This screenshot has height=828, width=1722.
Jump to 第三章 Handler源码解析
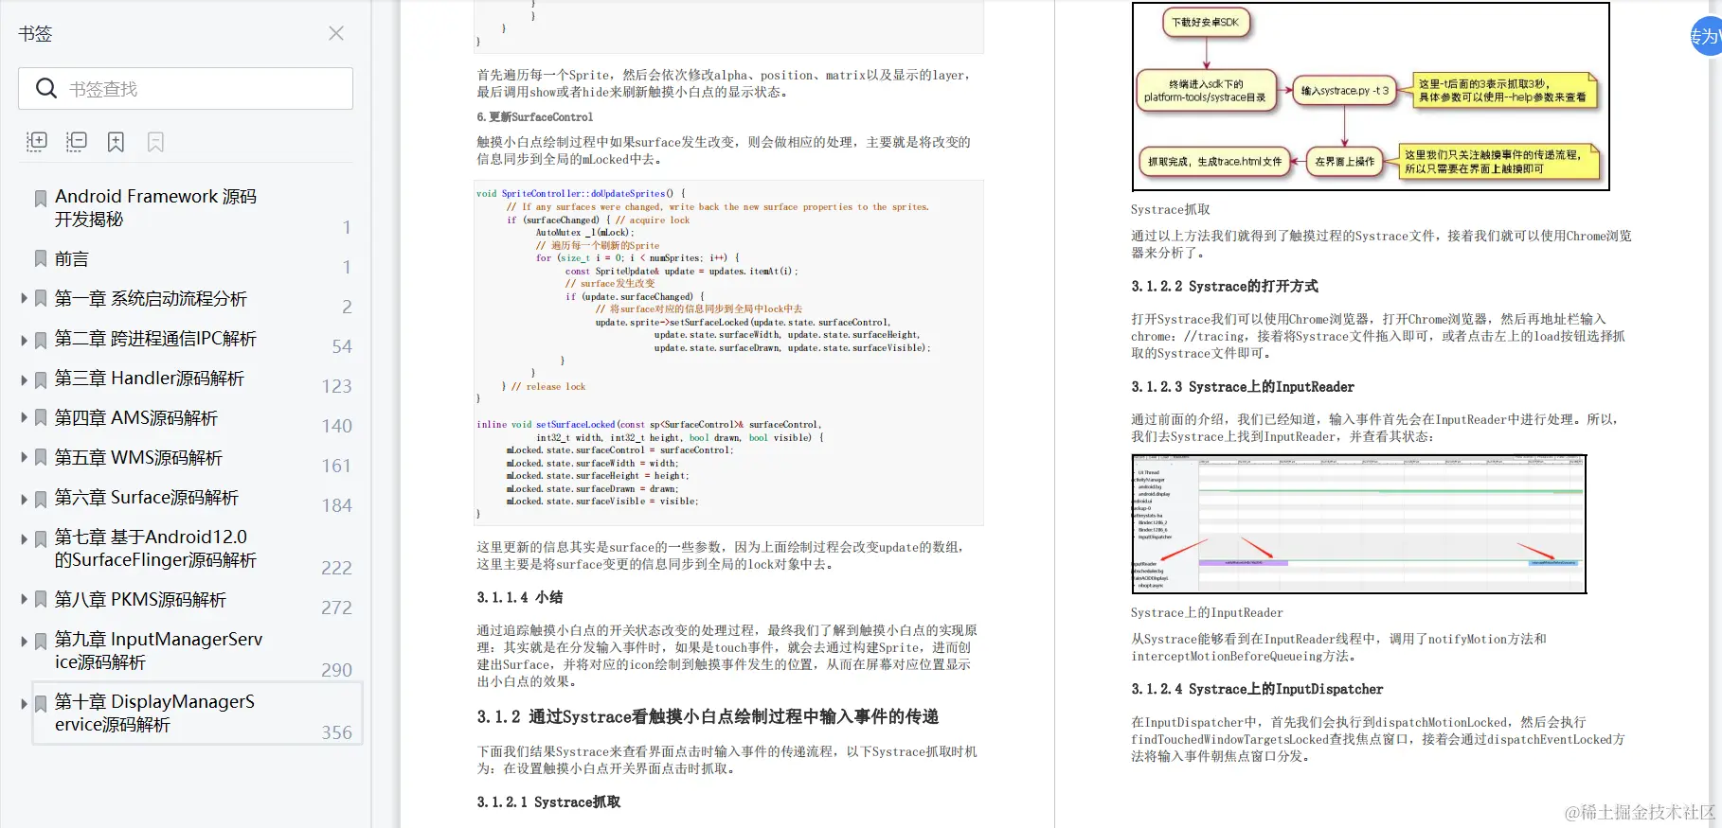click(149, 378)
